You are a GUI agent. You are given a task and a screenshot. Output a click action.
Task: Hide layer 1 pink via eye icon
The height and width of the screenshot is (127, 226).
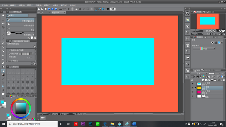pyautogui.click(x=192, y=92)
